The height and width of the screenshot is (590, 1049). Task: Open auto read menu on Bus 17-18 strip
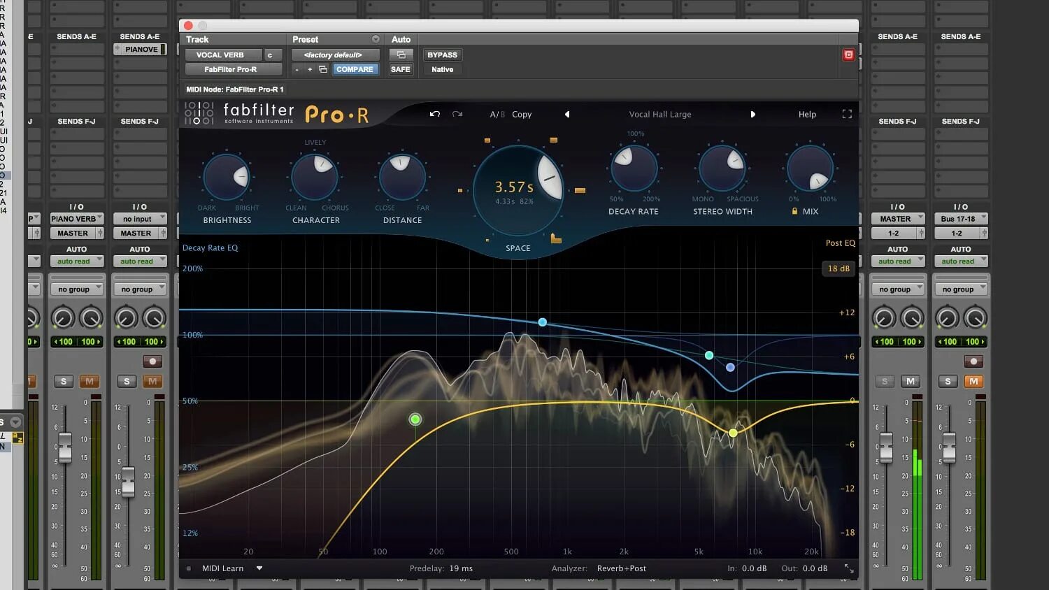pos(961,261)
